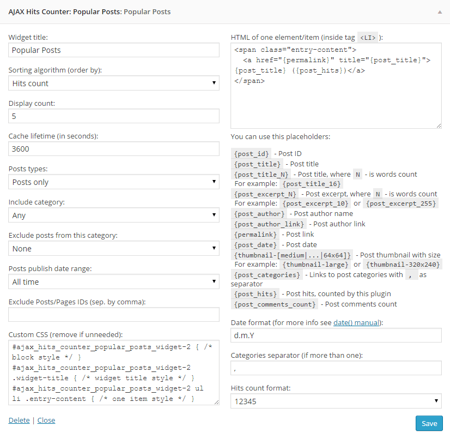Click the HTML of one element textarea
This screenshot has height=438, width=450.
pos(336,86)
